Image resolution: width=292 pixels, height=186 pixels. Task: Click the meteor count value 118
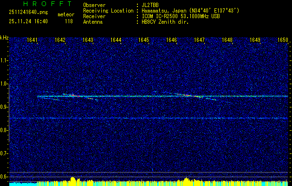click(69, 21)
